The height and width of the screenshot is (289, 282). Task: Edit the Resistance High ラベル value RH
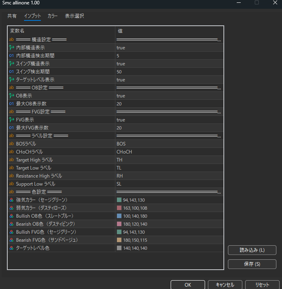(119, 176)
